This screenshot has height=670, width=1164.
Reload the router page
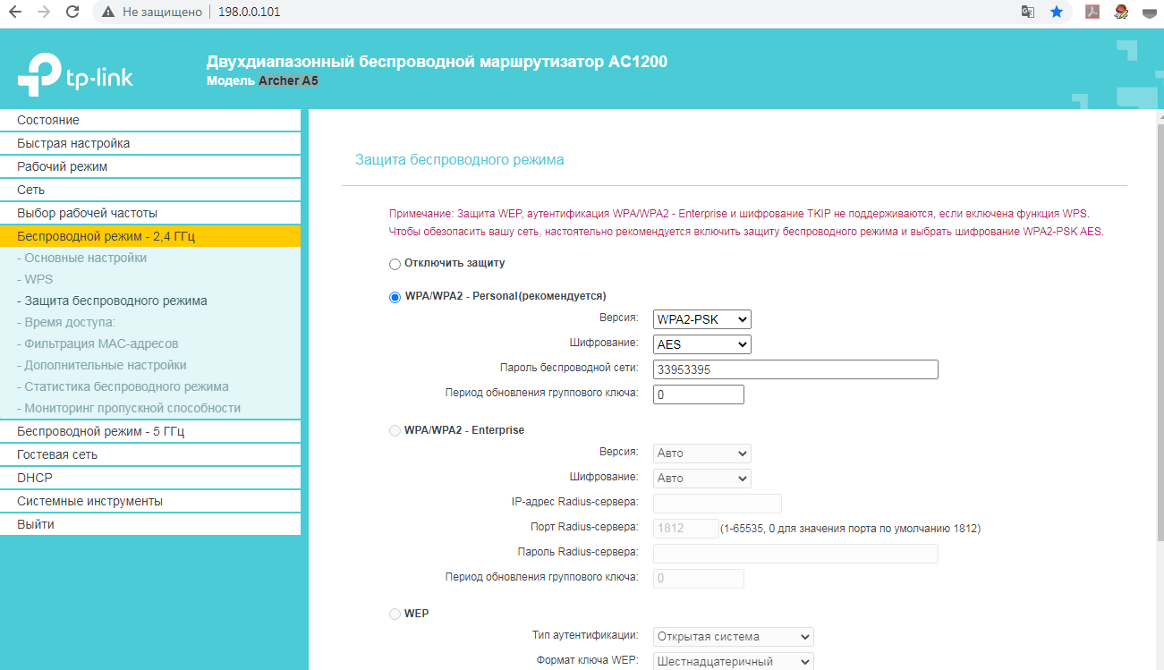(73, 13)
